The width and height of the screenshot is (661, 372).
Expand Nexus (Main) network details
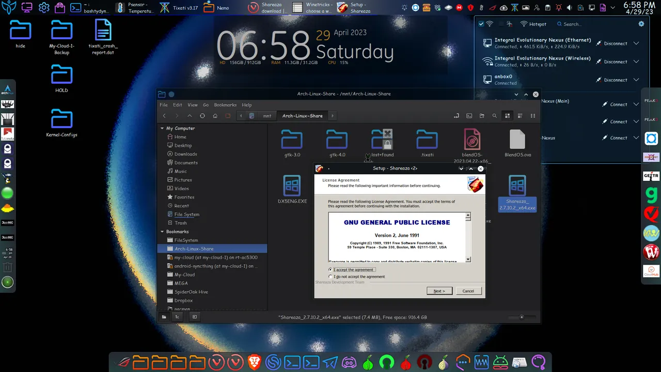pyautogui.click(x=636, y=104)
